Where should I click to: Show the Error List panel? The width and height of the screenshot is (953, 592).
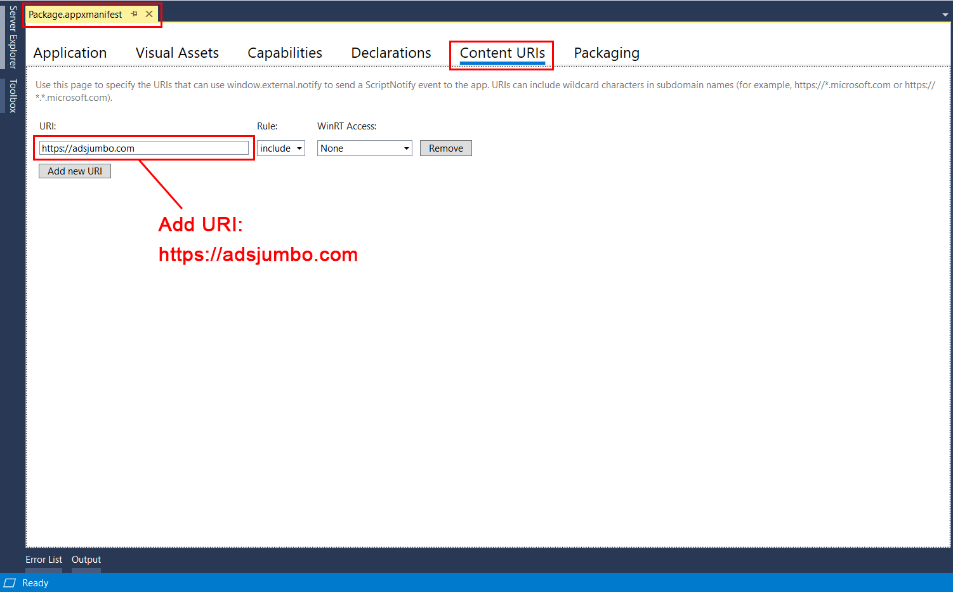click(44, 560)
